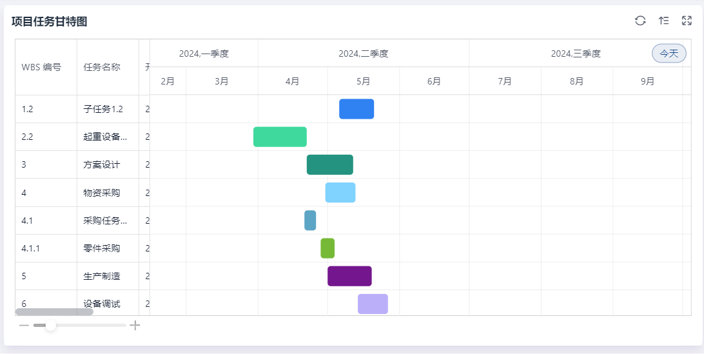This screenshot has height=354, width=704.
Task: Click the blue 子任务1.2 task bar
Action: coord(357,109)
